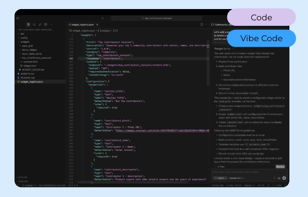Open the Source Control branch icon
This screenshot has width=308, height=197.
click(40, 24)
